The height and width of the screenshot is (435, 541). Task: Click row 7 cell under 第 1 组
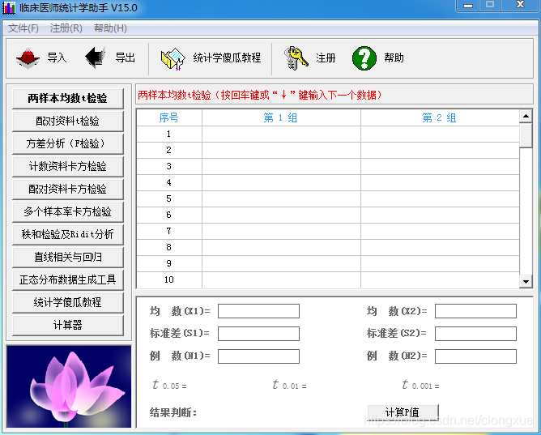coord(281,231)
